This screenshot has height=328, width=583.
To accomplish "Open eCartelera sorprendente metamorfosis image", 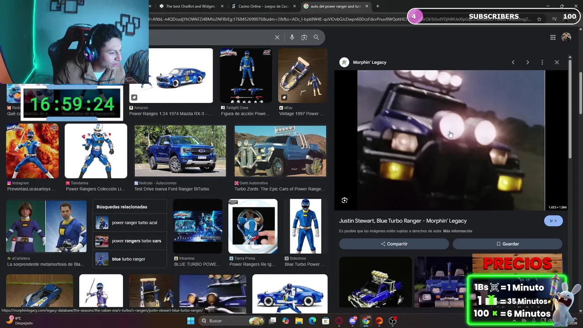I will (46, 226).
